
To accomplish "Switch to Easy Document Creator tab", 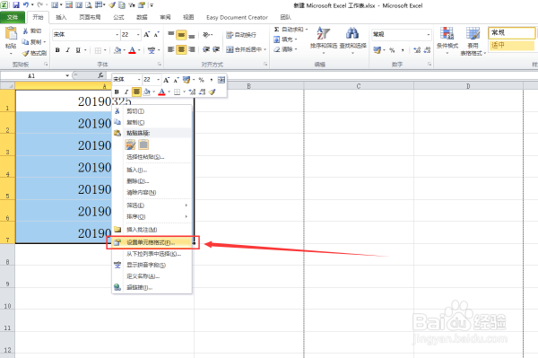I will (x=237, y=18).
